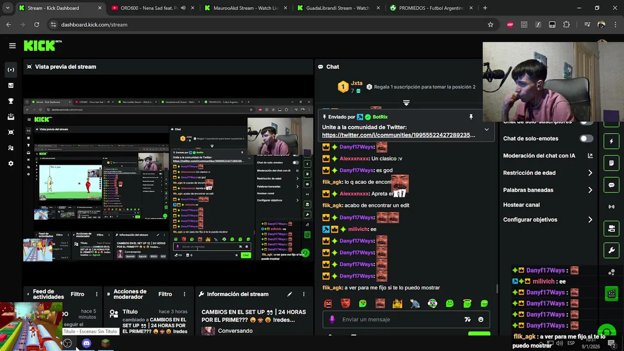Open Feed de actividades options menu

tap(97, 294)
